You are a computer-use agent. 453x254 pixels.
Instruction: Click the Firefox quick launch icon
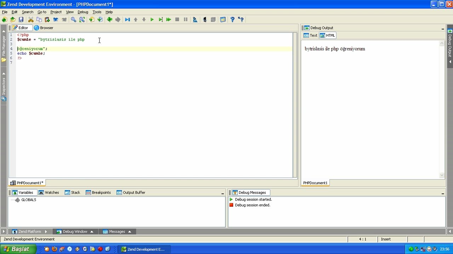pyautogui.click(x=55, y=249)
